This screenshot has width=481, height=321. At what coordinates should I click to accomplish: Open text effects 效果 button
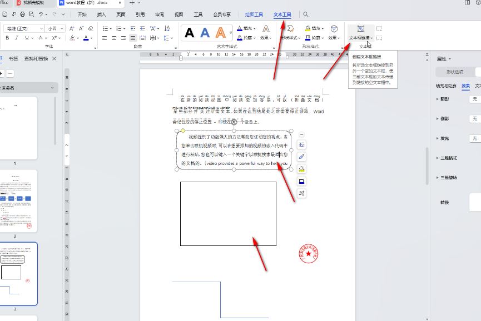click(x=266, y=32)
